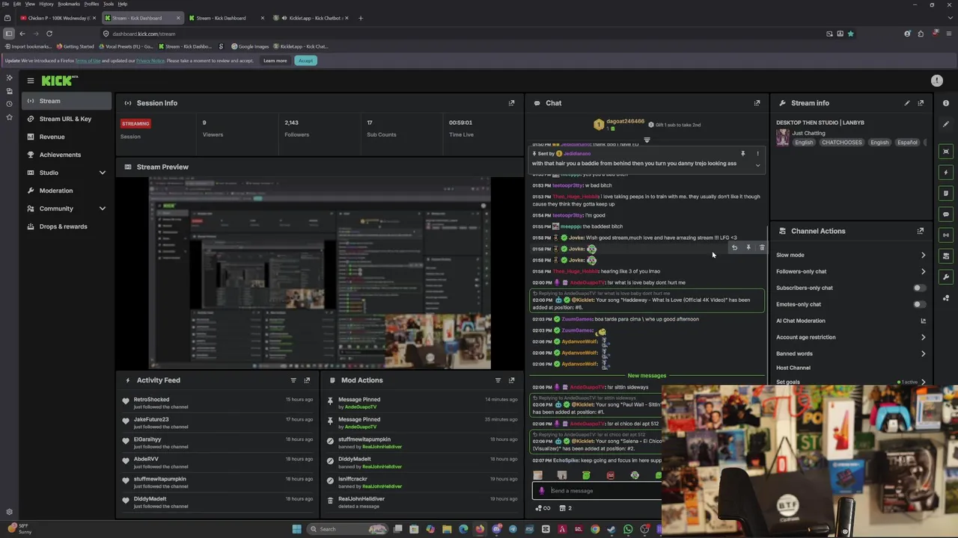Collapse the chat leaderboard header arrow
Viewport: 958px width, 538px height.
[647, 140]
